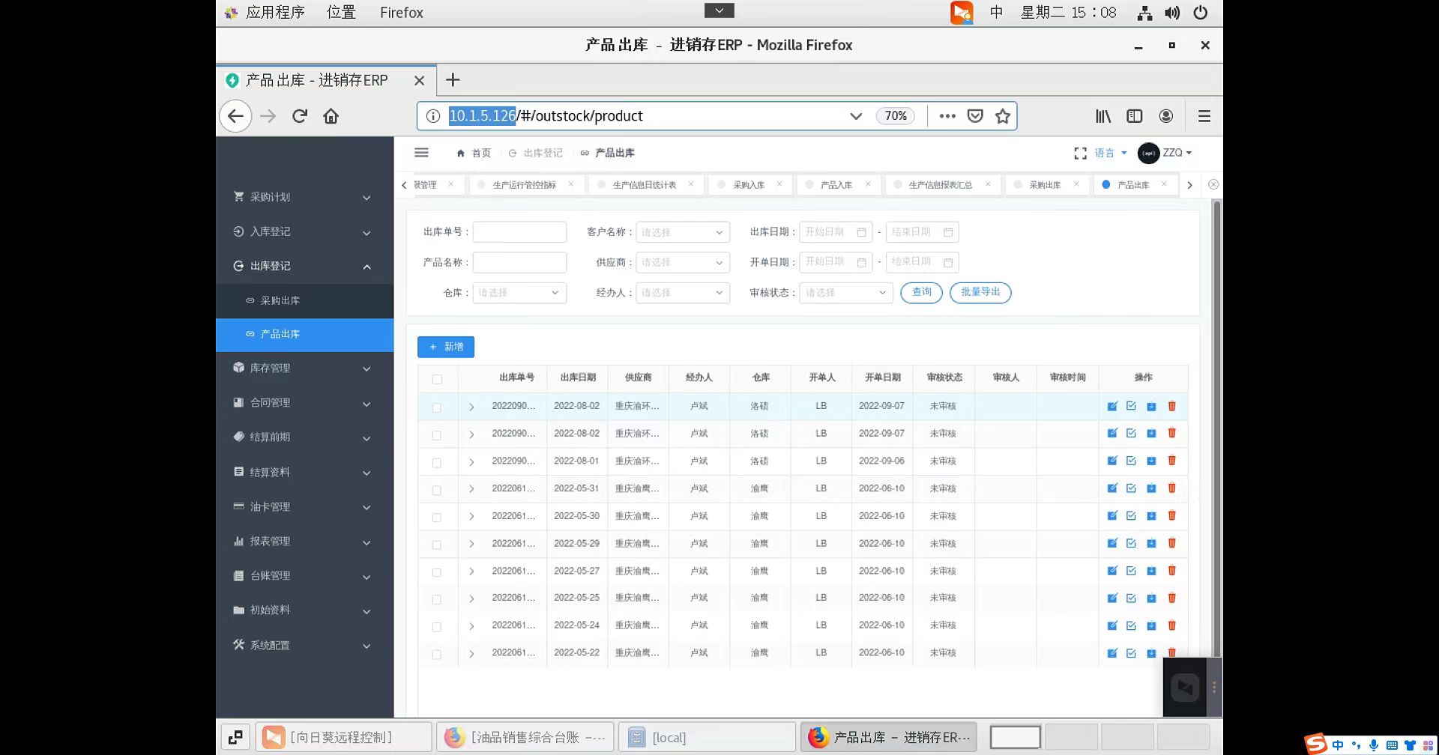
Task: Audit the 2022-08-01 outstock row
Action: click(x=1131, y=461)
